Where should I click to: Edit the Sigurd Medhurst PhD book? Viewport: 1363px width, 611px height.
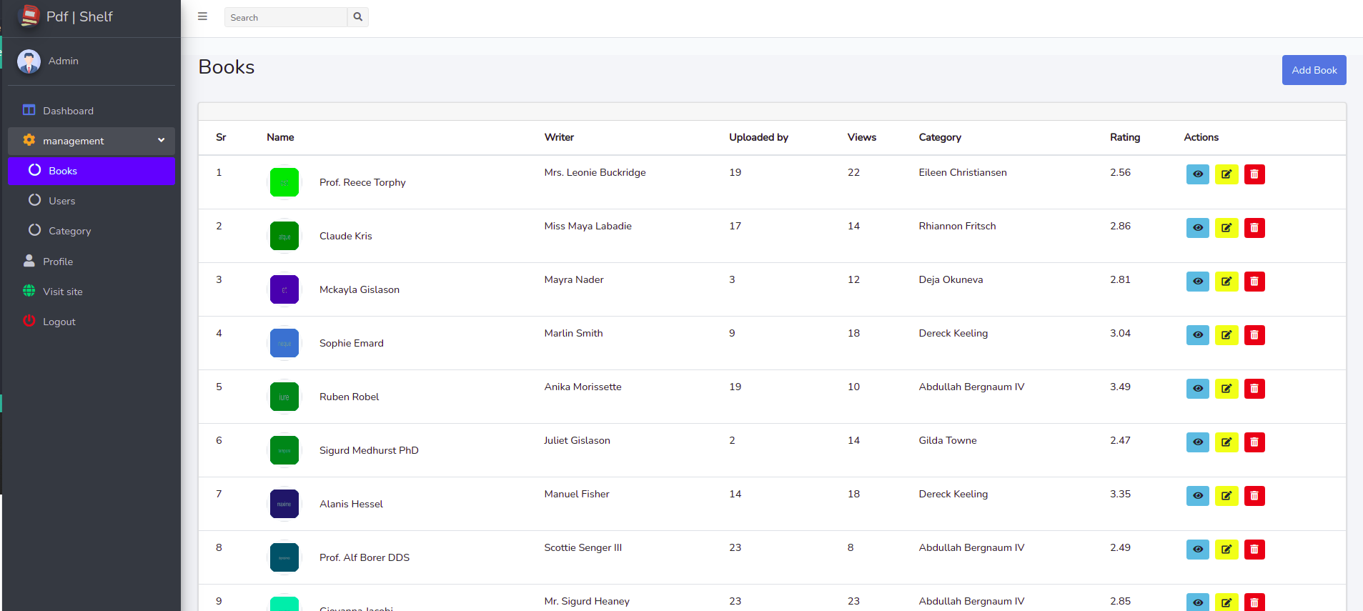tap(1226, 442)
